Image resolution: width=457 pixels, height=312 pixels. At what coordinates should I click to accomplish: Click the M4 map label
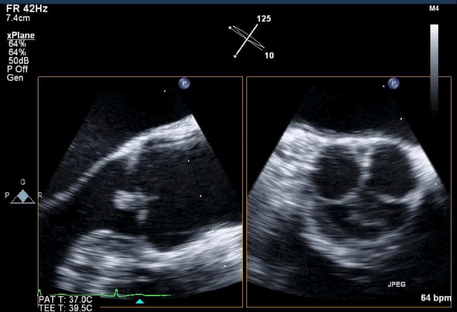pyautogui.click(x=434, y=9)
